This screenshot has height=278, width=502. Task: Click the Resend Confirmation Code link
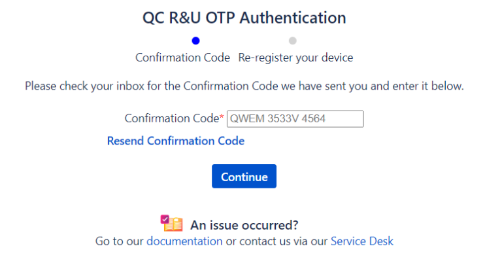(175, 141)
